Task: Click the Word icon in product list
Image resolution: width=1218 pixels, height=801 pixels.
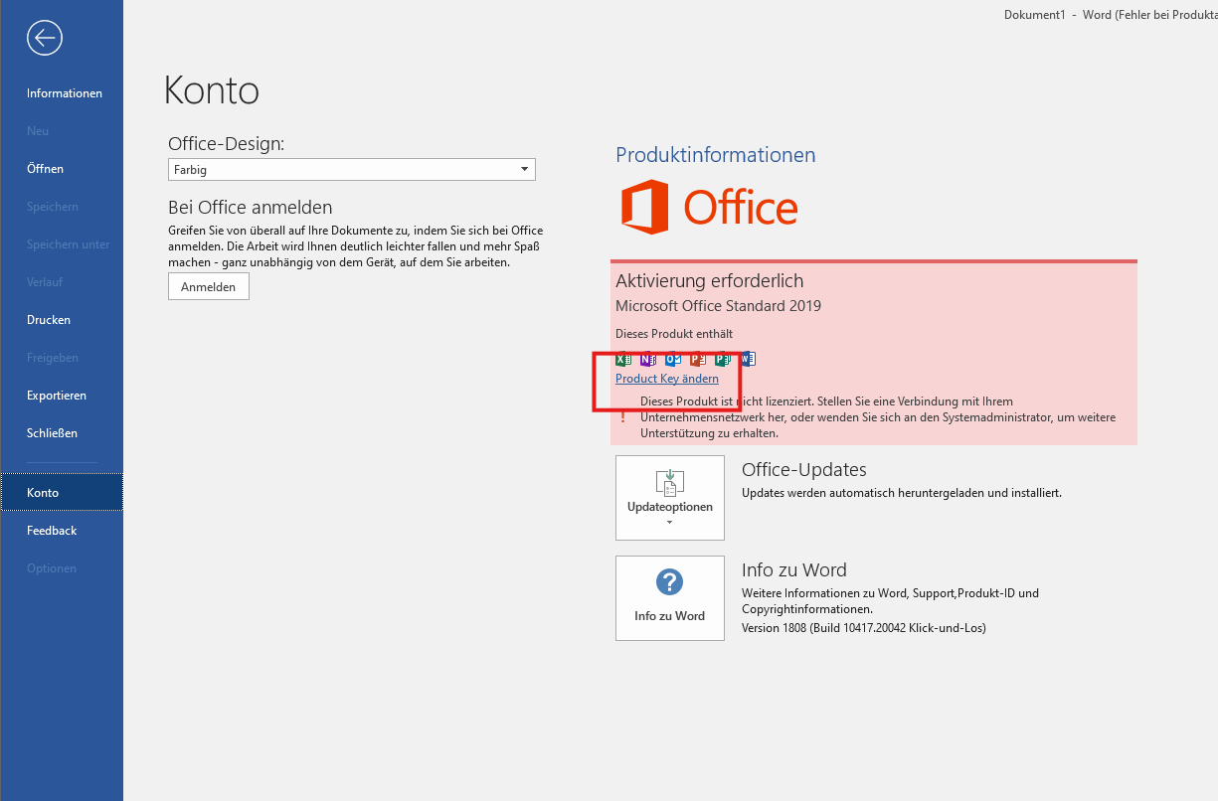Action: [748, 359]
